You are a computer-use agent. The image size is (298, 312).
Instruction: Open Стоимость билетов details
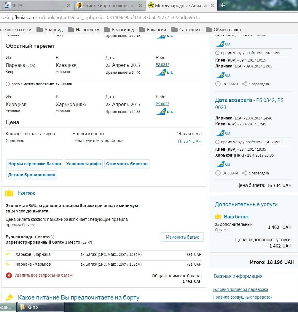click(x=127, y=164)
